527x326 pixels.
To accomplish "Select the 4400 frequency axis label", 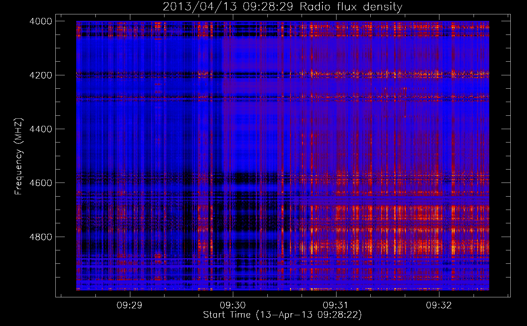I will click(x=41, y=129).
